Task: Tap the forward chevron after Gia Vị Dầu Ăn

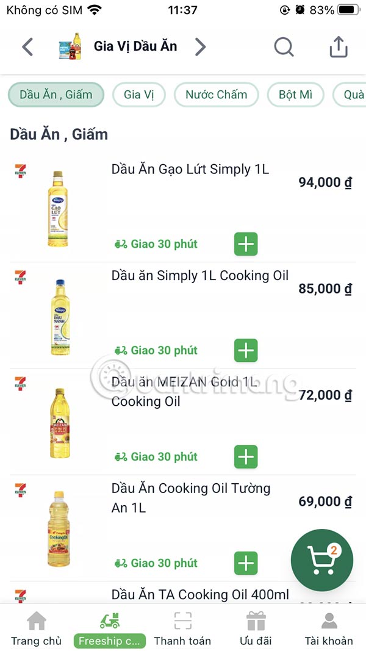Action: tap(200, 46)
